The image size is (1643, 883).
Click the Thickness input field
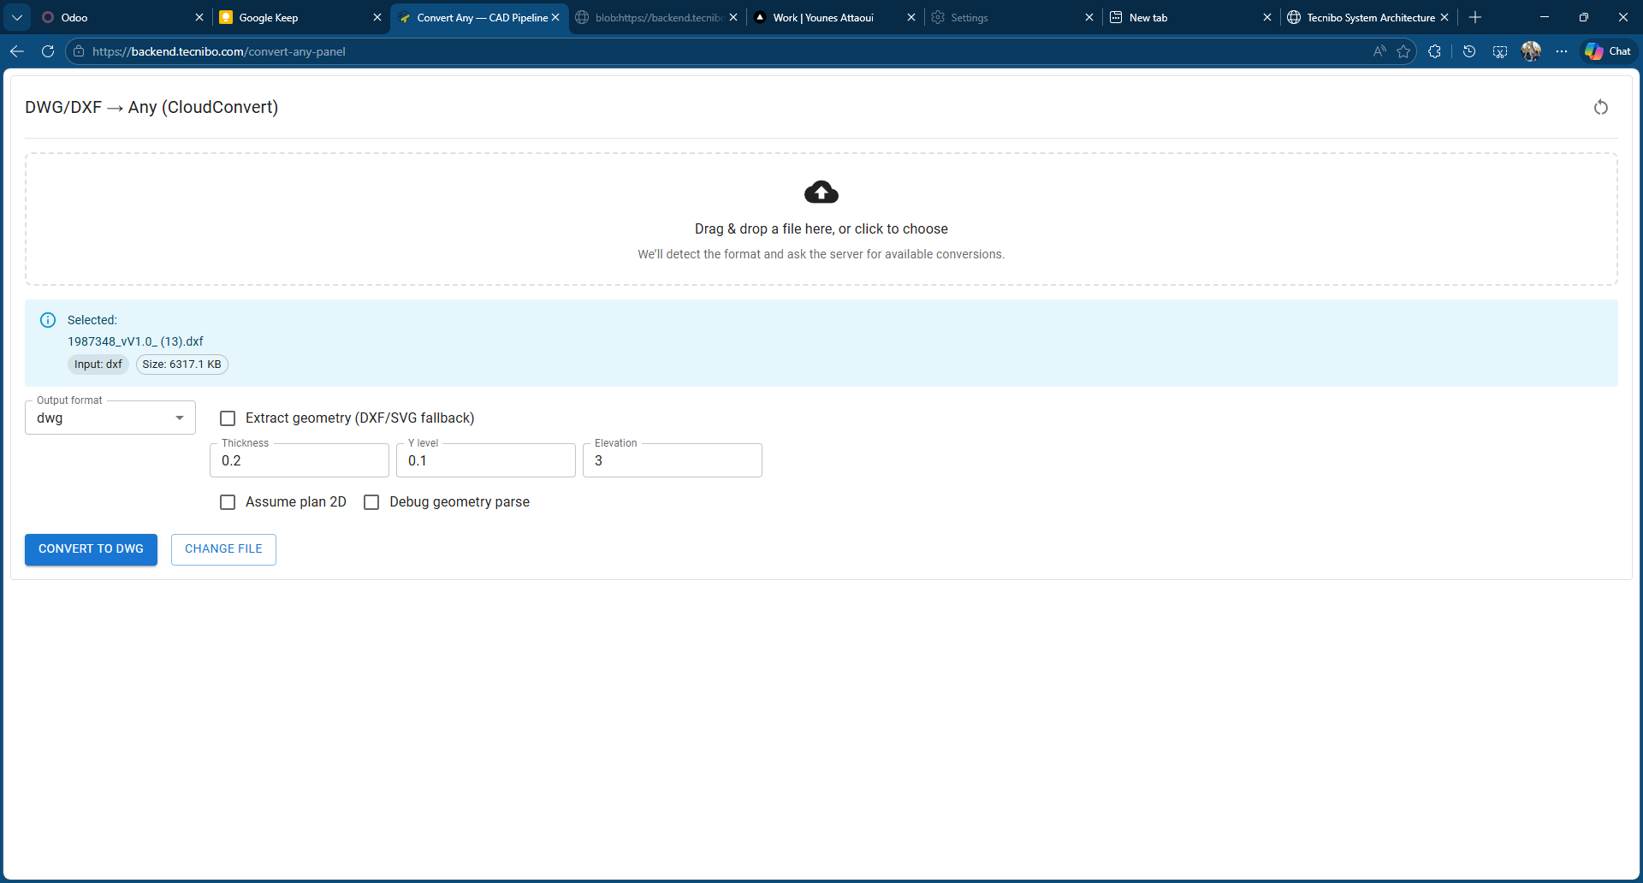click(x=300, y=460)
